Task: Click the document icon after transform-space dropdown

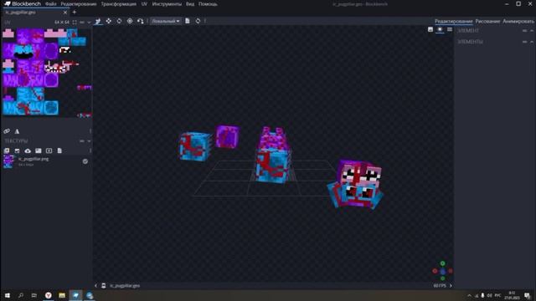Action: tap(188, 21)
